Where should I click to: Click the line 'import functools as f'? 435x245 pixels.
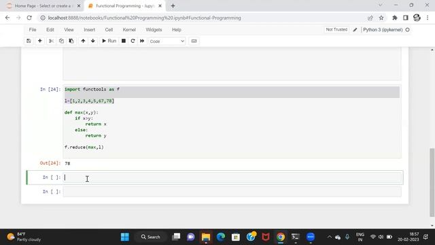click(92, 89)
